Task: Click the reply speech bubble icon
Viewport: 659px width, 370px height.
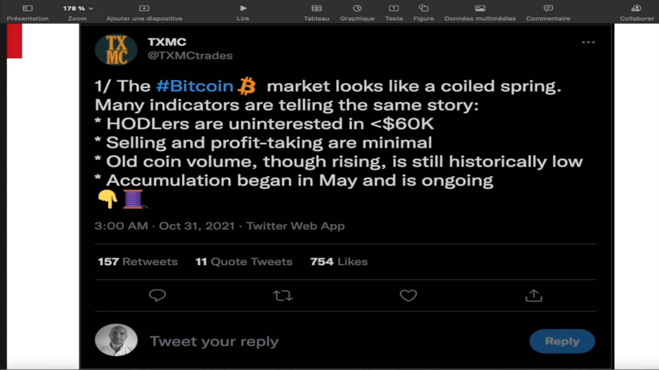Action: 157,295
